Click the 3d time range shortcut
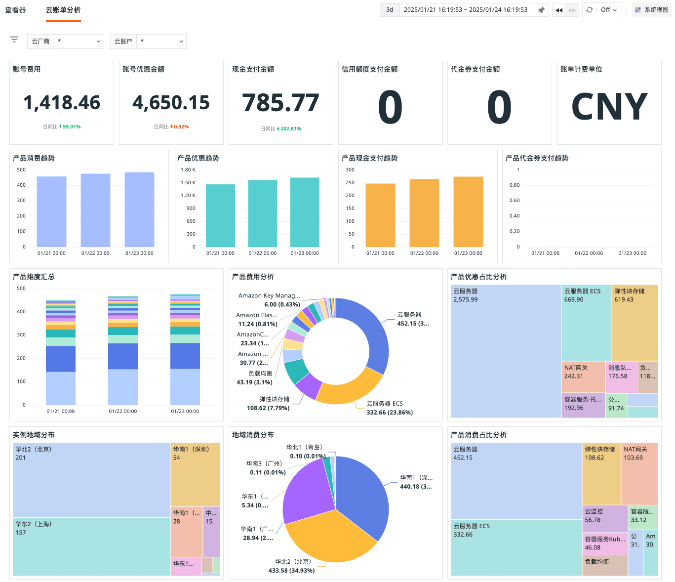Screen dimensions: 675x582 (390, 10)
